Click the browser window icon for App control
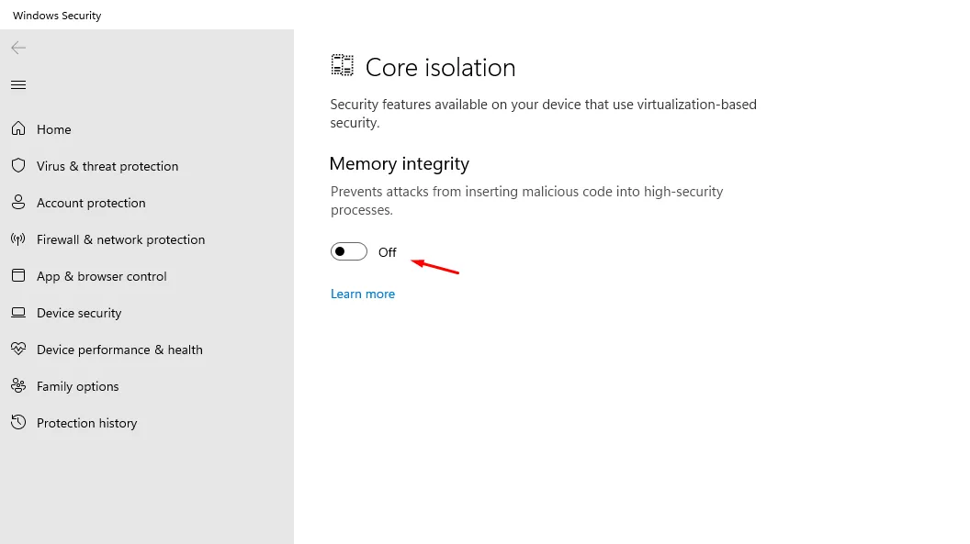This screenshot has width=970, height=544. coord(18,275)
